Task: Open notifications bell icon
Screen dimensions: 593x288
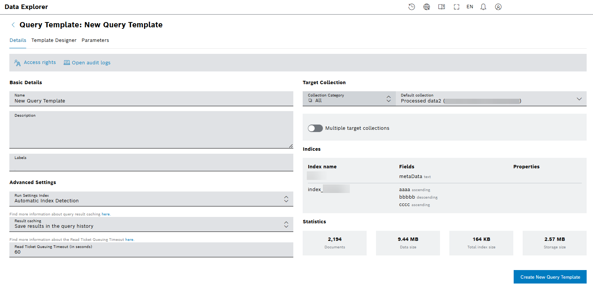Action: [483, 7]
